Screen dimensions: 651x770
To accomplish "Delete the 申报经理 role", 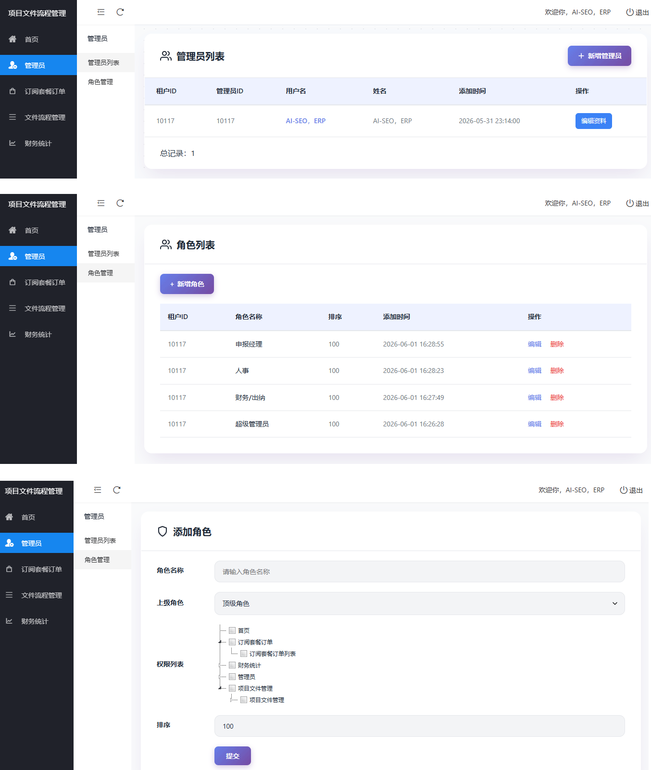I will 557,344.
